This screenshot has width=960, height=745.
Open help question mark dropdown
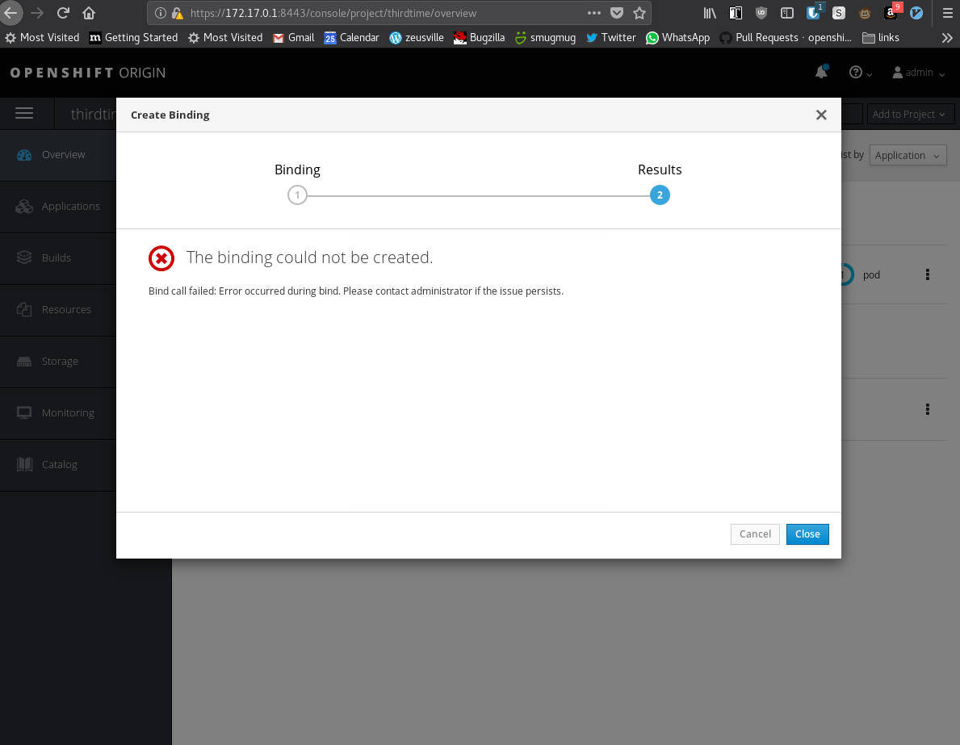860,72
